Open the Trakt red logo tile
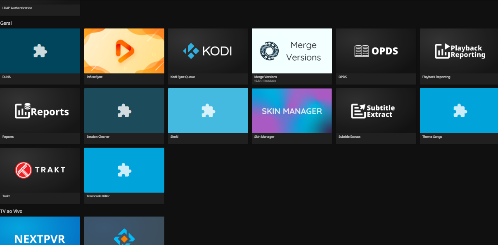The image size is (498, 245). tap(40, 170)
